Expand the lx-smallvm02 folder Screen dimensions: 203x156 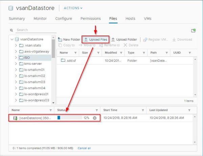click(x=16, y=76)
